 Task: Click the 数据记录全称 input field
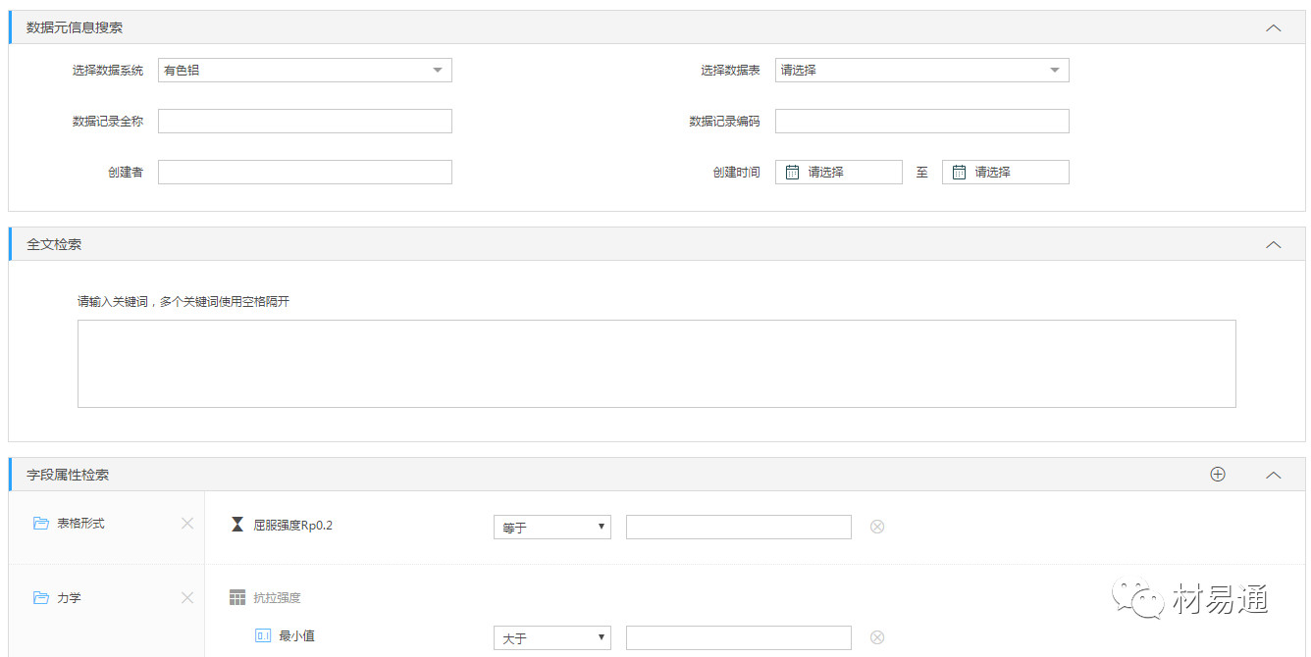click(304, 122)
